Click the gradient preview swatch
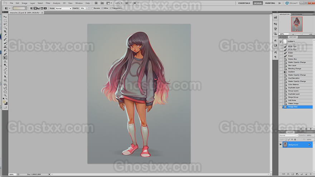The width and height of the screenshot is (315, 177). tap(19, 8)
